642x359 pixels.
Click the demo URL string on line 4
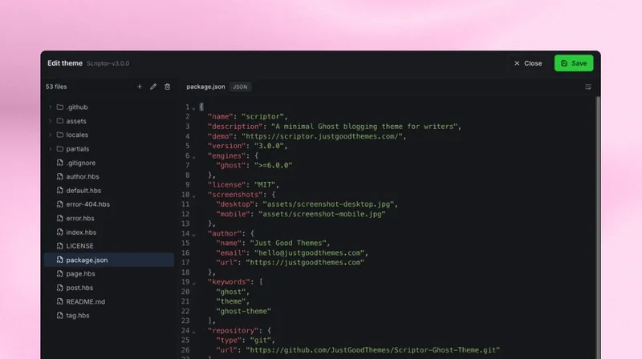pyautogui.click(x=322, y=136)
